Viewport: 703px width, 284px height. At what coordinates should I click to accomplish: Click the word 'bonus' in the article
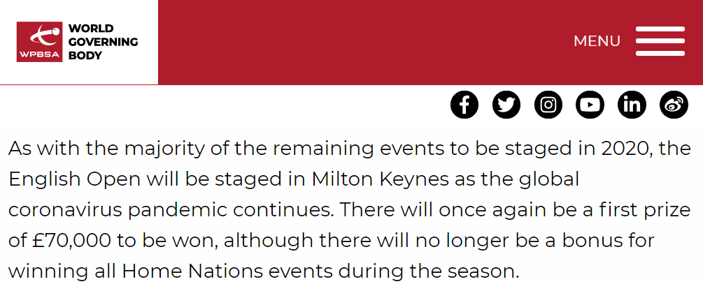click(590, 241)
